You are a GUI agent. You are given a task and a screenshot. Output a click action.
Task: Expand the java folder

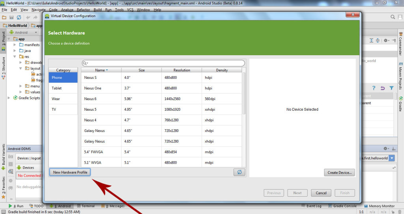15,51
